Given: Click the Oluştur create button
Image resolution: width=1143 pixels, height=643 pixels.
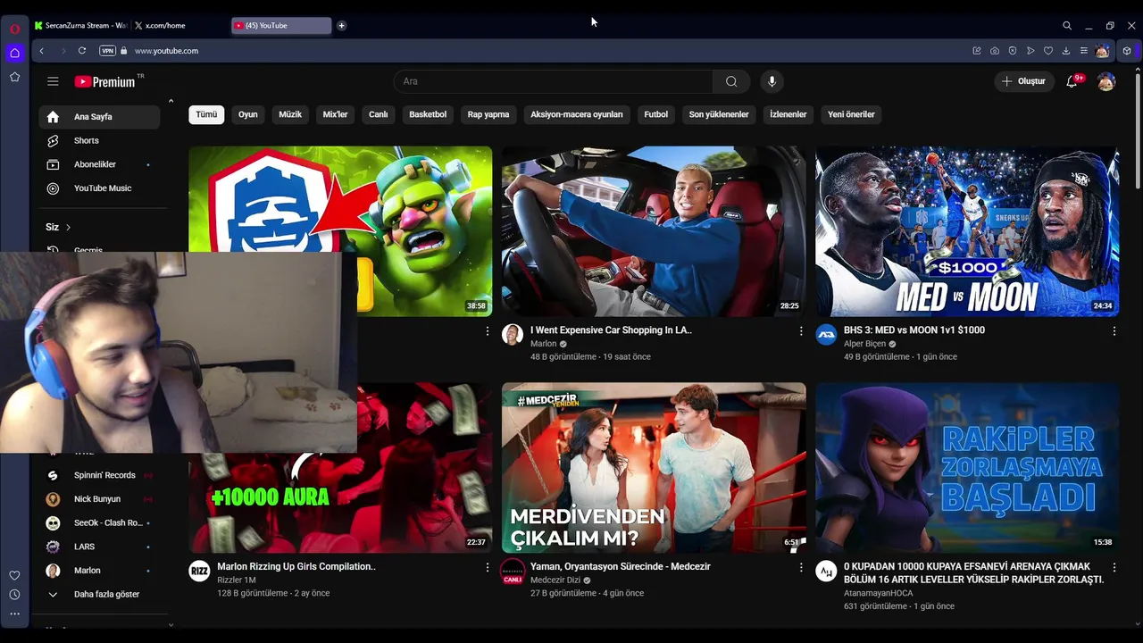Looking at the screenshot, I should [x=1024, y=81].
